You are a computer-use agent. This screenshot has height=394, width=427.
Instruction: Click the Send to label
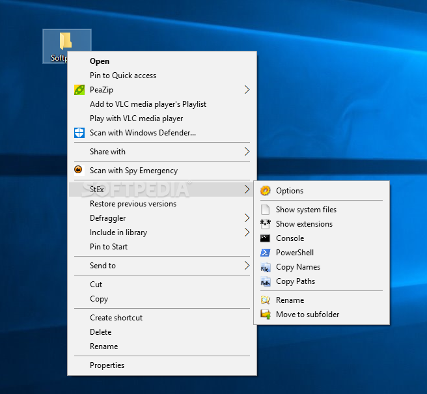(103, 266)
